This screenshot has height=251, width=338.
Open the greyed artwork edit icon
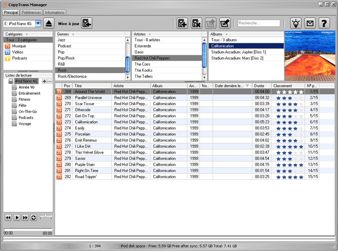coord(211,23)
